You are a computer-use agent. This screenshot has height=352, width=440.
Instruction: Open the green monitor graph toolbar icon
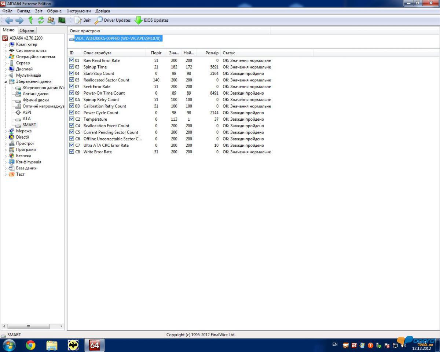point(61,21)
